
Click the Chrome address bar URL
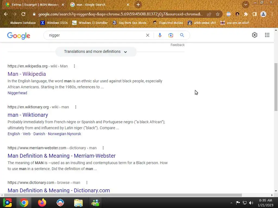pyautogui.click(x=121, y=14)
